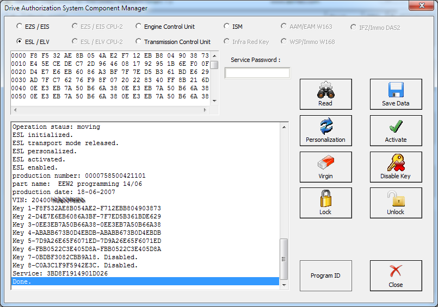Click log panel scroll down arrow
The height and width of the screenshot is (307, 438).
(x=284, y=285)
